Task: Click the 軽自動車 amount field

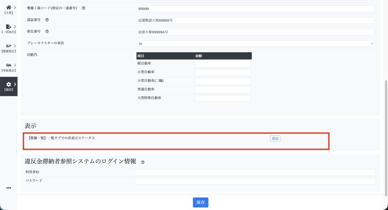Action: [x=223, y=64]
